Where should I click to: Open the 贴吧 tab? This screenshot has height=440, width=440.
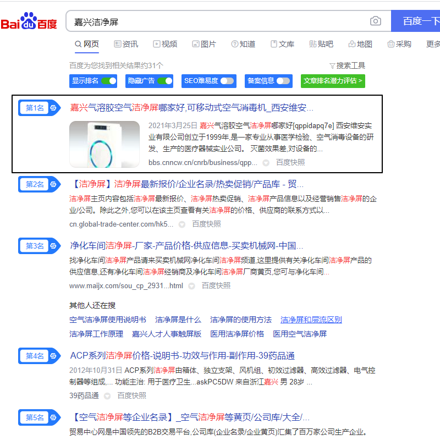(321, 44)
